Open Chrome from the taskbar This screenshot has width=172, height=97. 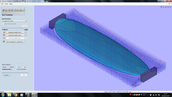tap(16, 95)
